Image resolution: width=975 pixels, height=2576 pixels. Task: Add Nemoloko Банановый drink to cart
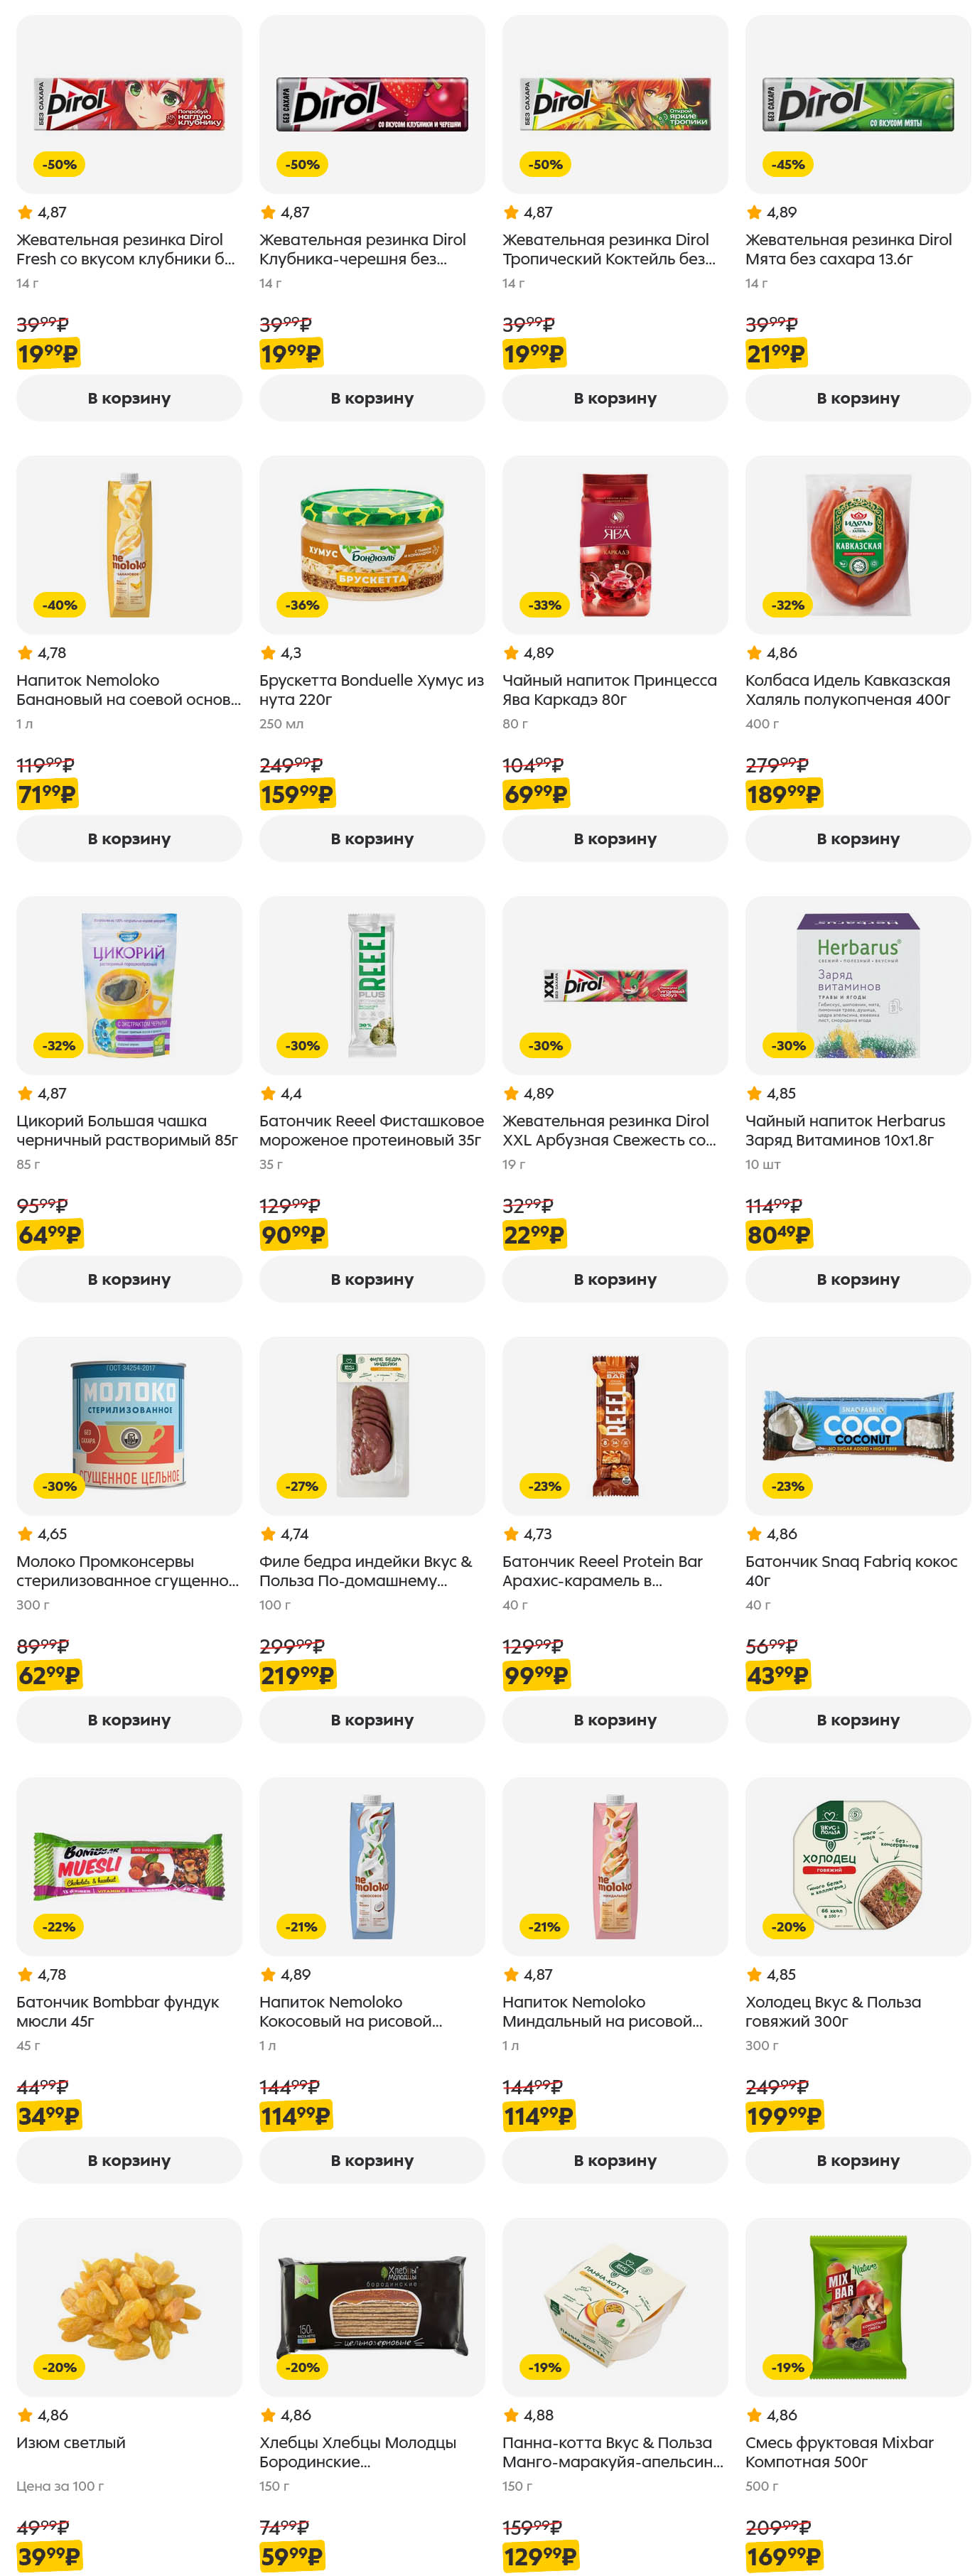(129, 838)
